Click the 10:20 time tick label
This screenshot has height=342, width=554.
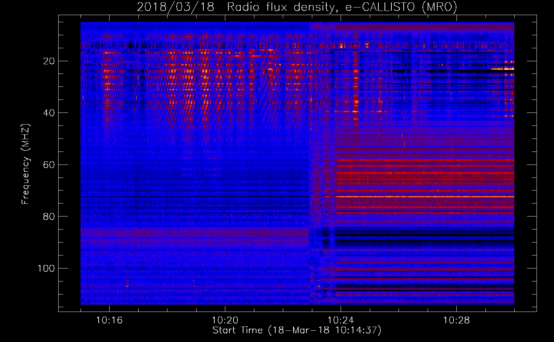[225, 320]
